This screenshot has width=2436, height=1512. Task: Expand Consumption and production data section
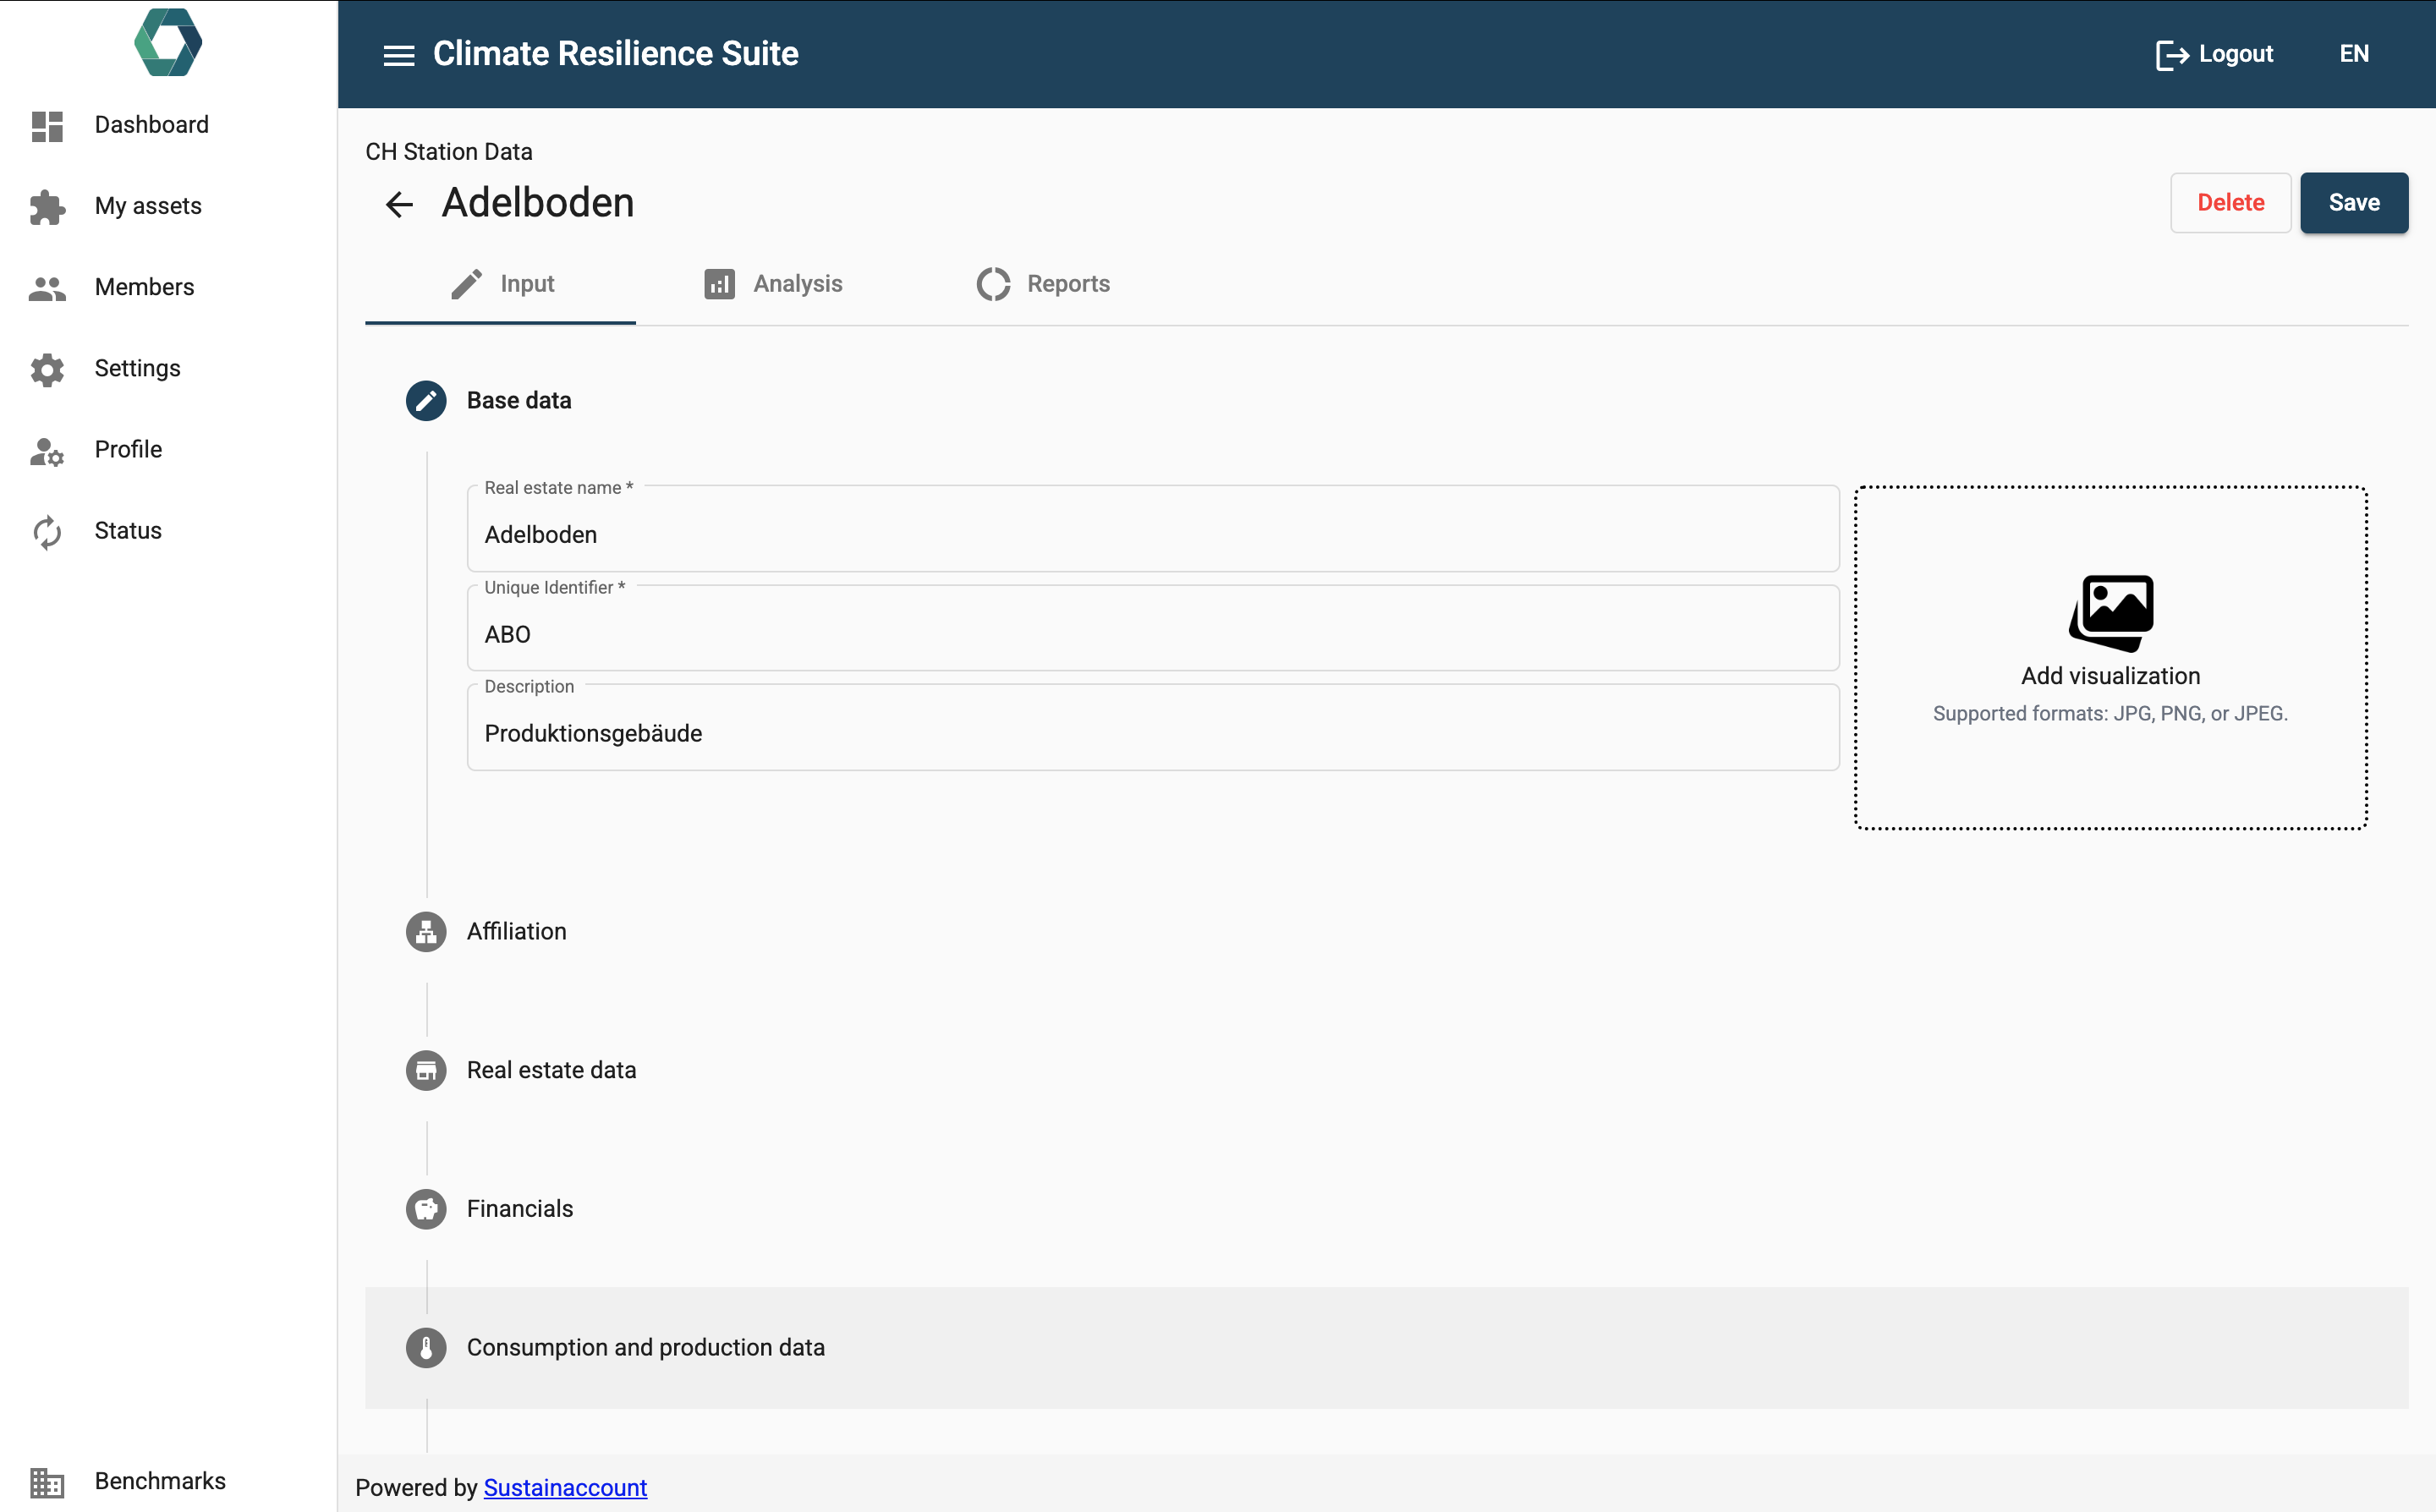[x=645, y=1347]
